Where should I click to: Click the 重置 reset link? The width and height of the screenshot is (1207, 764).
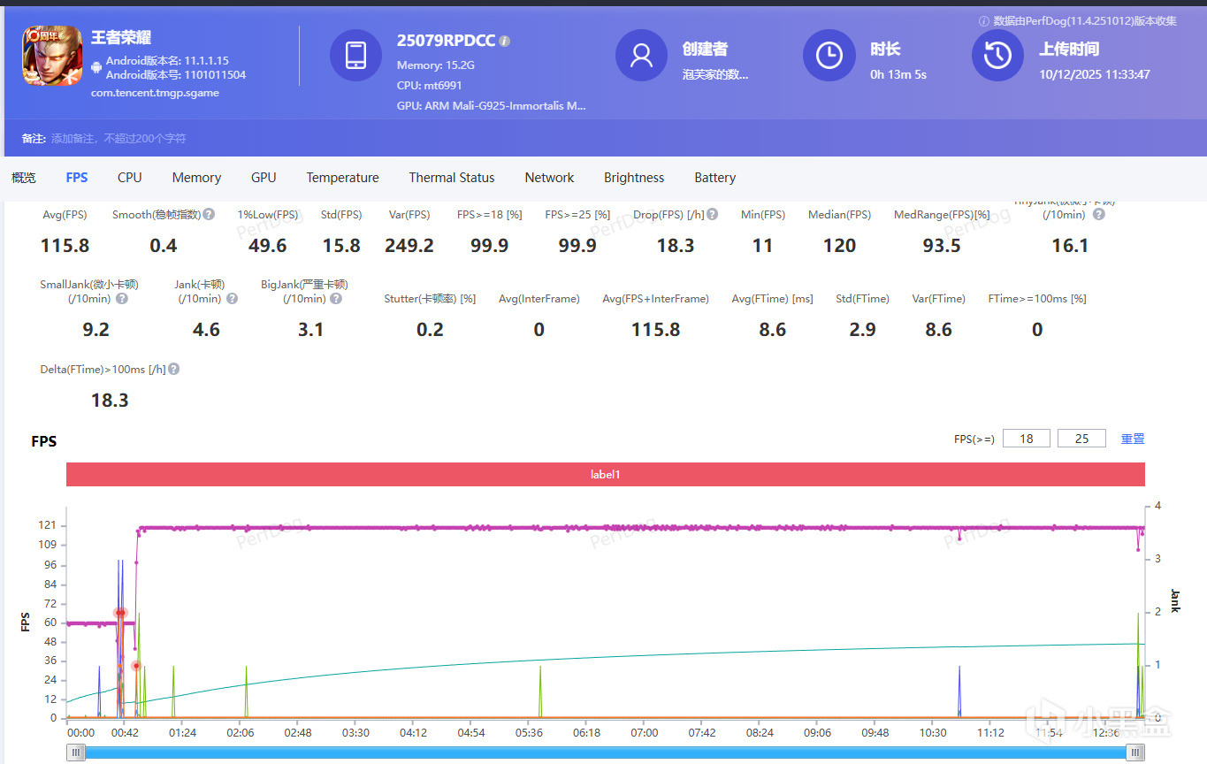1132,439
